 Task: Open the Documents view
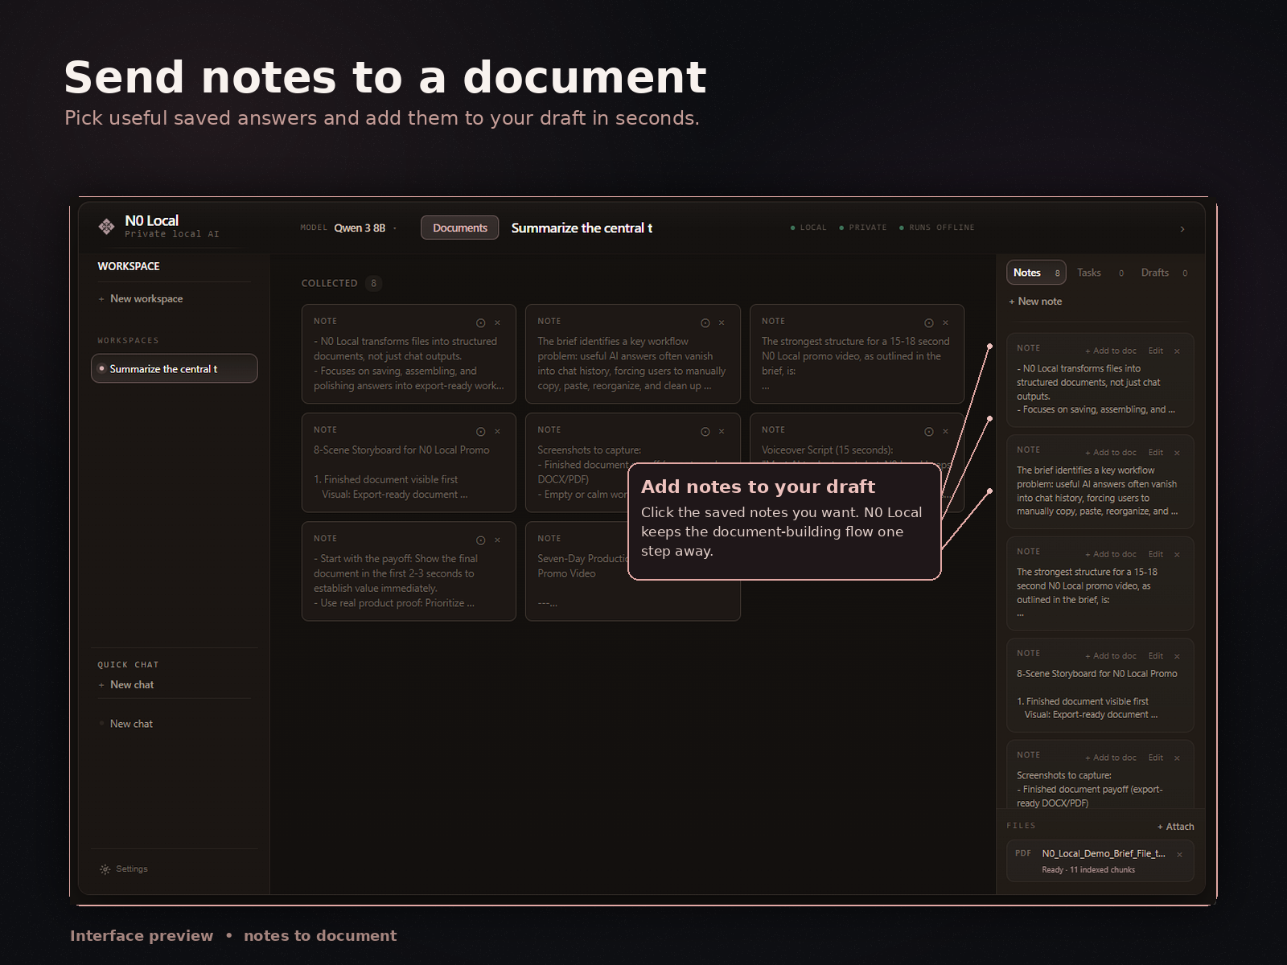tap(460, 228)
